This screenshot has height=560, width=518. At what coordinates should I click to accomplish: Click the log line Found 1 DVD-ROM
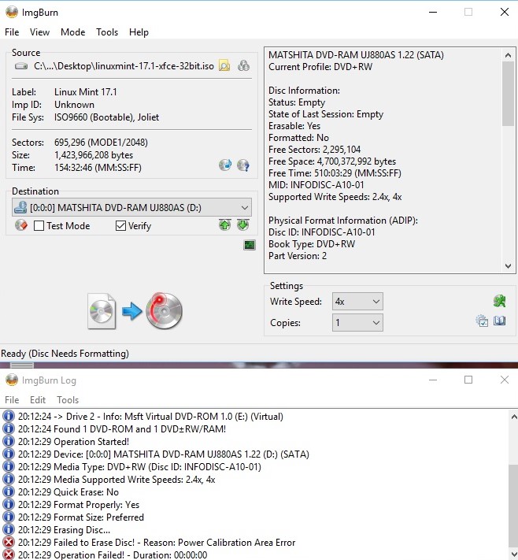(122, 429)
